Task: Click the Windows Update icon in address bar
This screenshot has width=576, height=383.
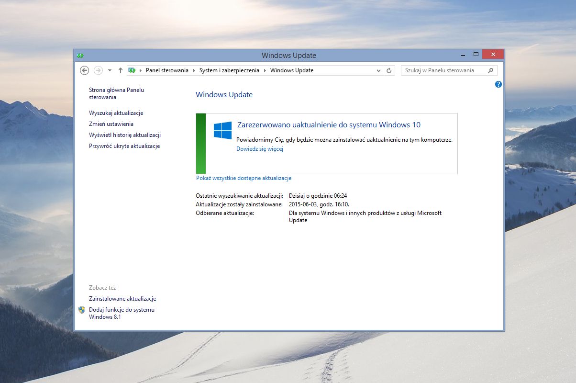Action: pos(132,70)
